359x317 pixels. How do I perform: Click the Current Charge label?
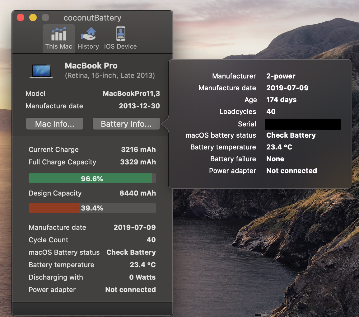coord(54,150)
